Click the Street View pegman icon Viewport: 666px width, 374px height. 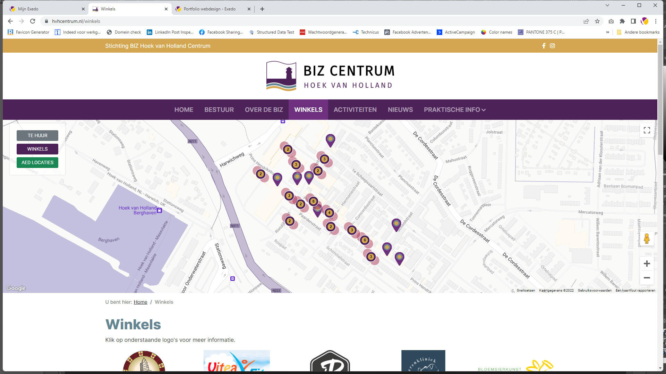647,239
